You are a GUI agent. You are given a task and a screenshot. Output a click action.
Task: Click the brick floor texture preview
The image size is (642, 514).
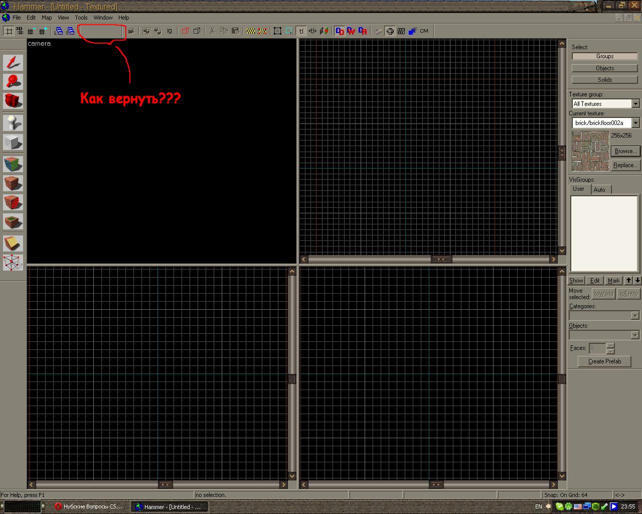pyautogui.click(x=590, y=151)
